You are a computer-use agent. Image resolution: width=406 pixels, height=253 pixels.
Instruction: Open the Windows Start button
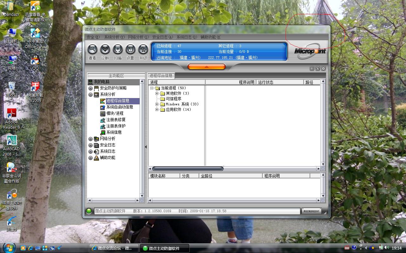pos(9,248)
